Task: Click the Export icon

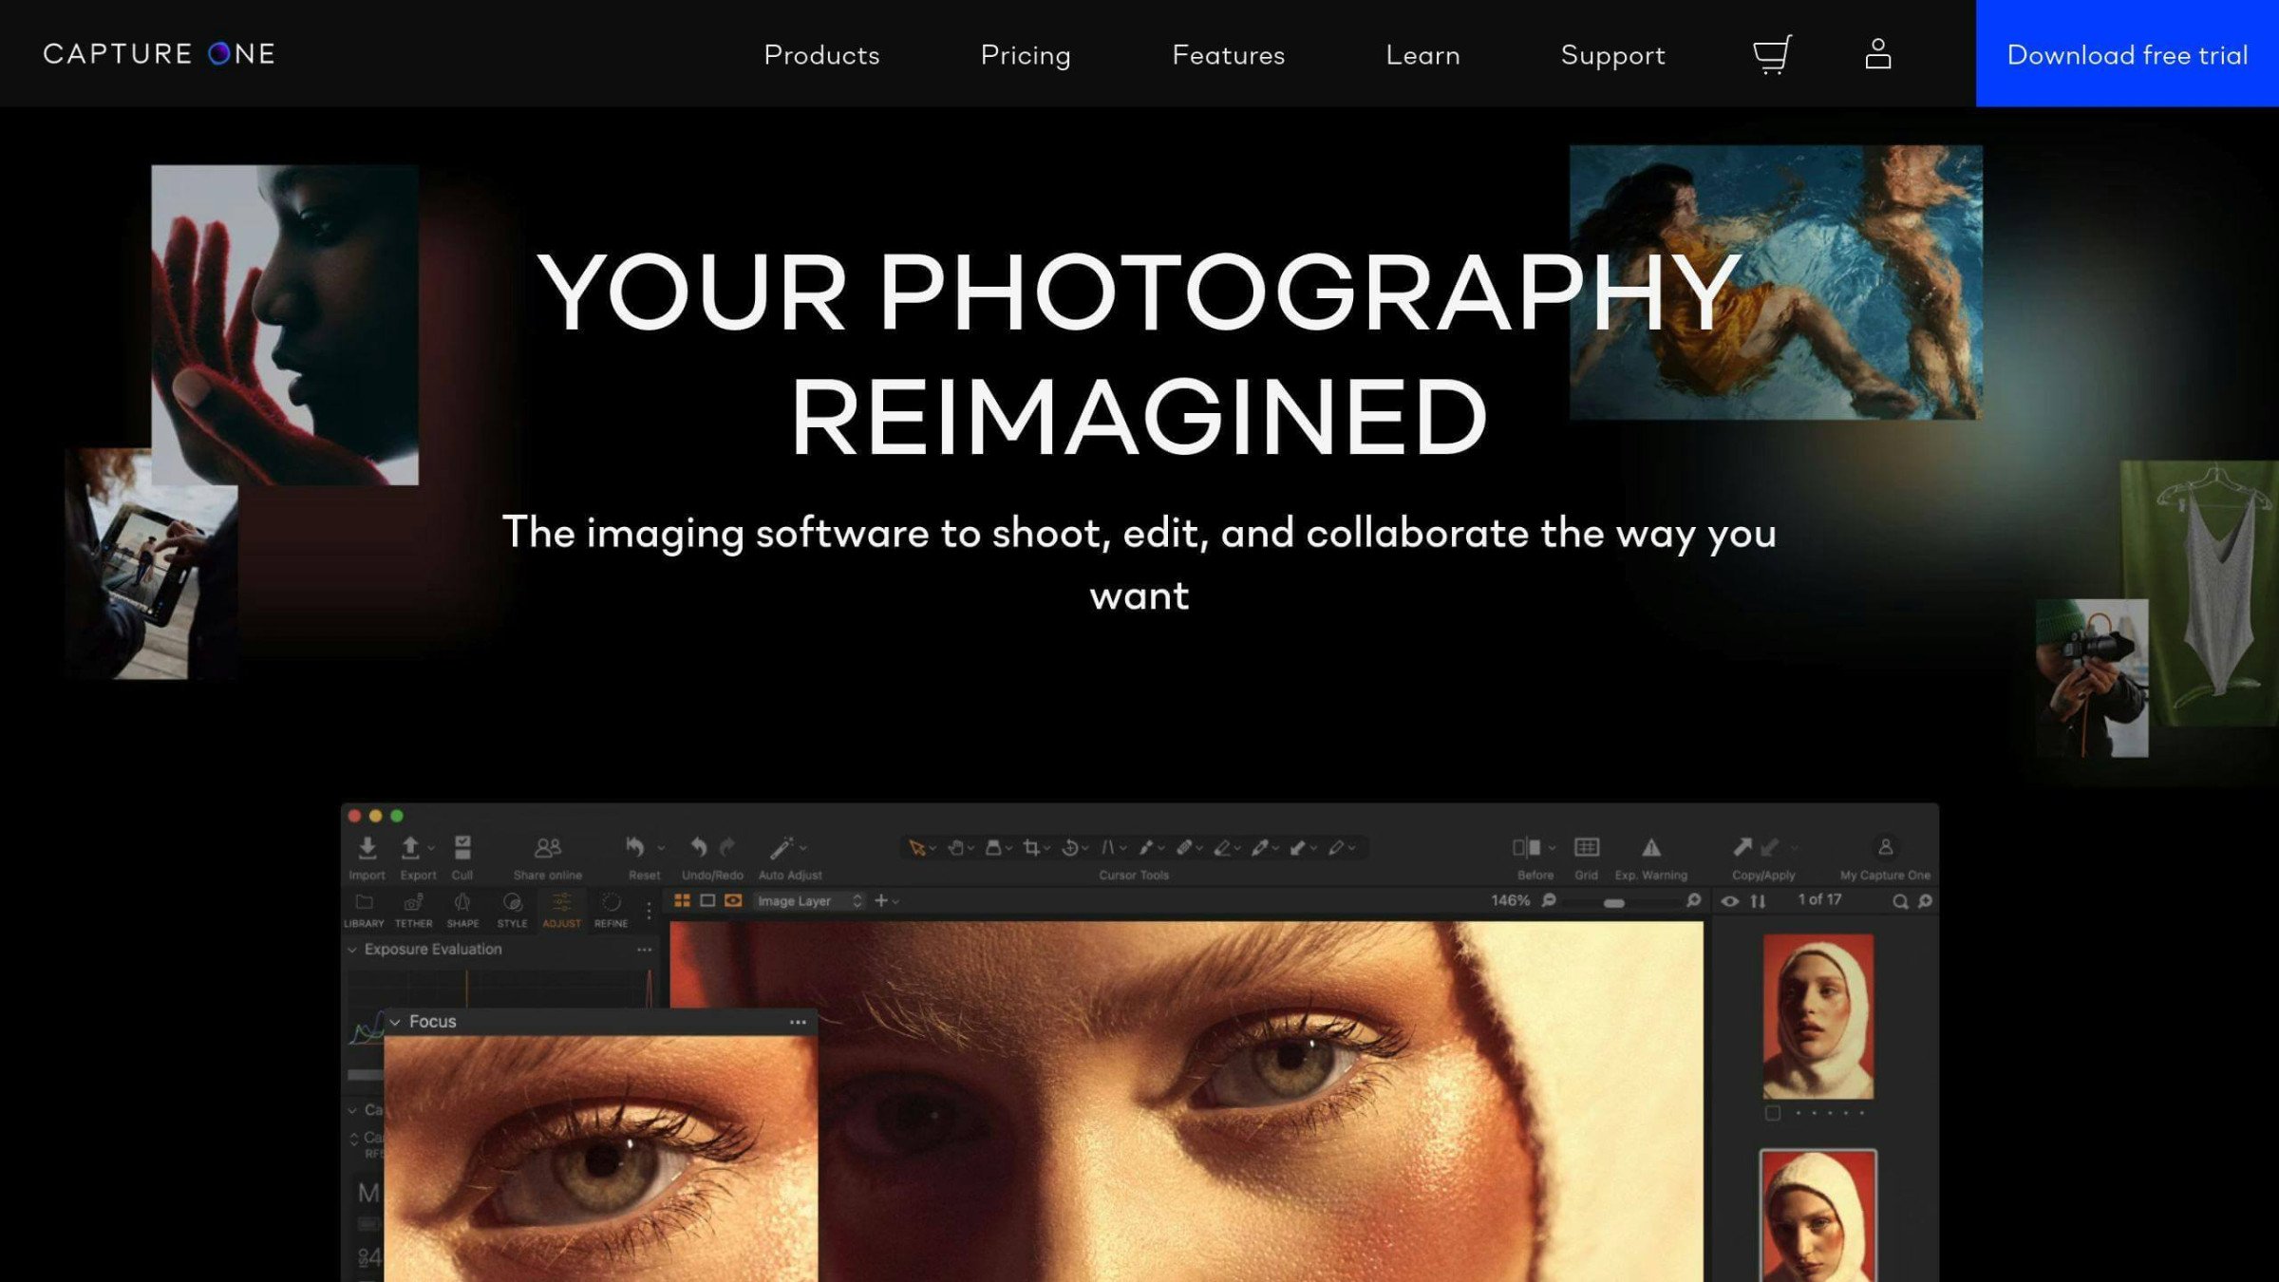Action: [x=410, y=847]
